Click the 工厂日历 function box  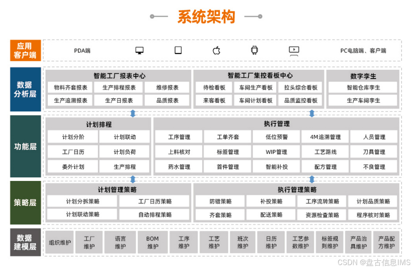click(x=73, y=152)
